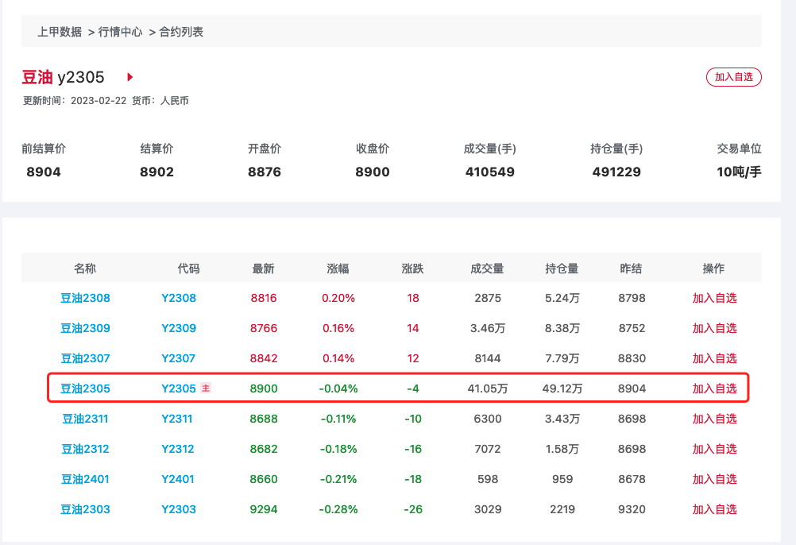
Task: Add 豆油2308 to watchlist via 加入自选
Action: click(x=714, y=298)
